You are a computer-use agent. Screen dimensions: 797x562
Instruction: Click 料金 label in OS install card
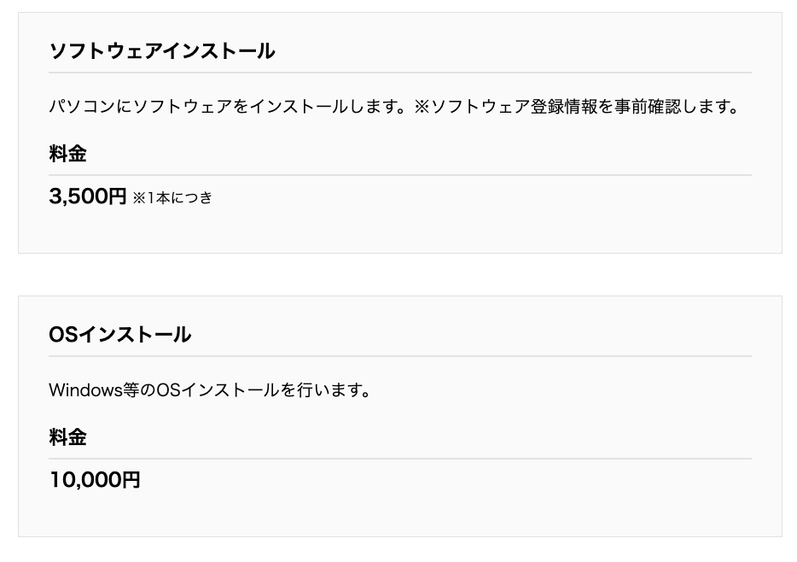68,438
